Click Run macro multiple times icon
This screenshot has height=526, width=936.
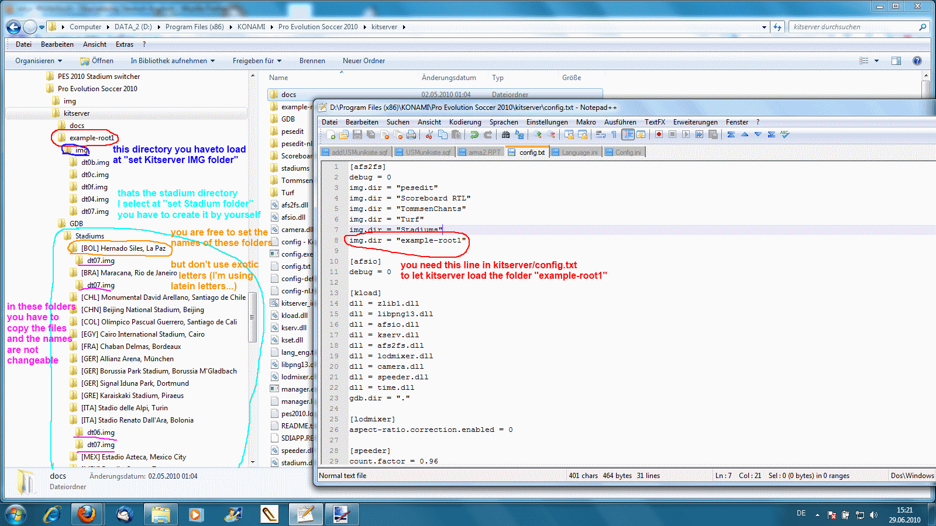click(699, 134)
